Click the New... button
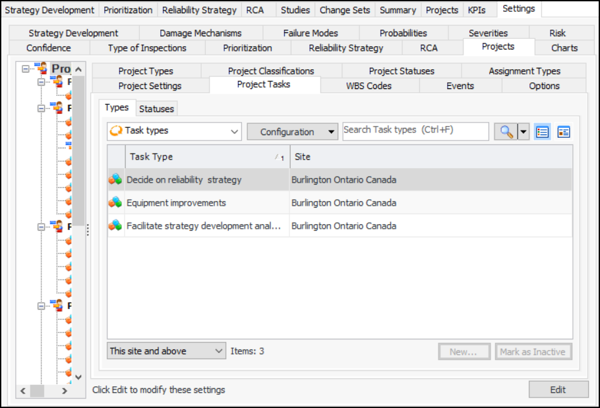 (464, 351)
